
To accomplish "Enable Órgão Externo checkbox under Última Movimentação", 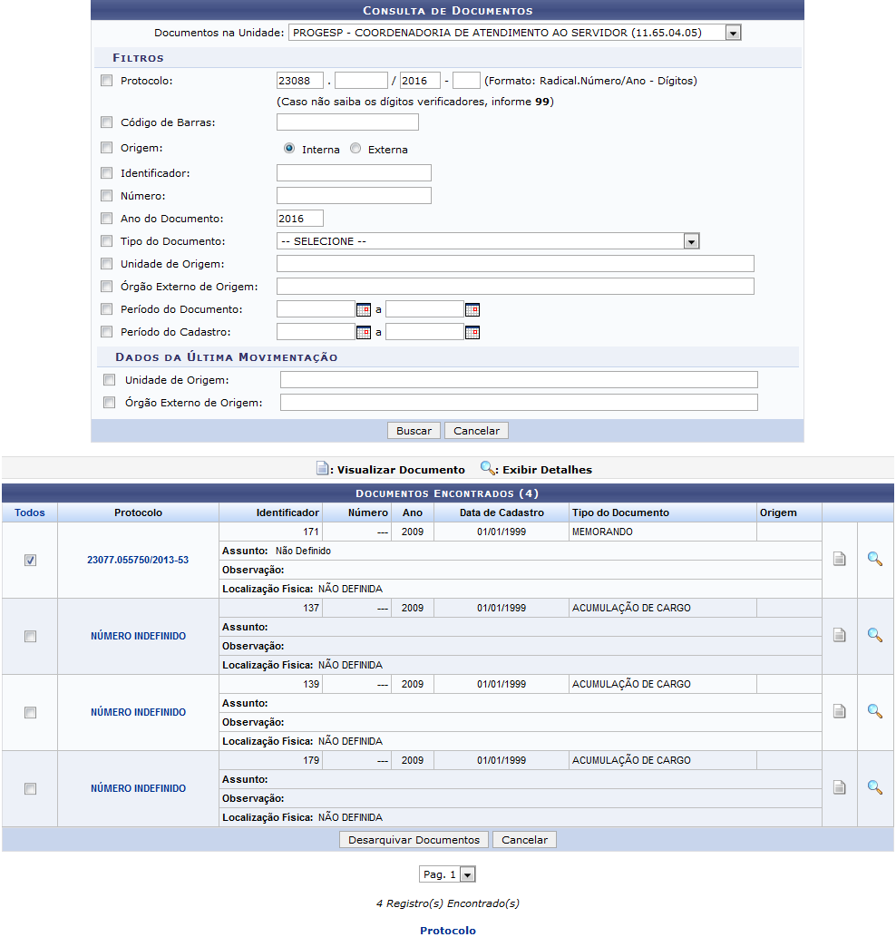I will tap(110, 402).
